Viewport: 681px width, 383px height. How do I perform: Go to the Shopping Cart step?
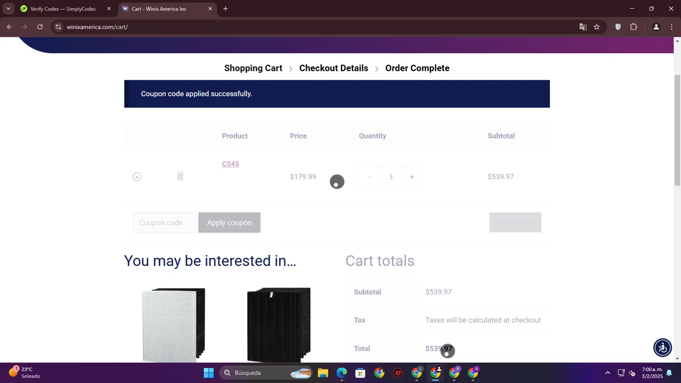[253, 68]
